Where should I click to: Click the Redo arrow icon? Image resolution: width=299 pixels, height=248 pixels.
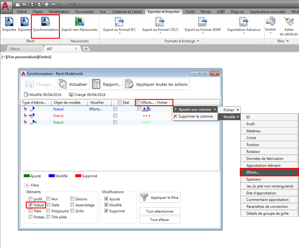pyautogui.click(x=64, y=4)
